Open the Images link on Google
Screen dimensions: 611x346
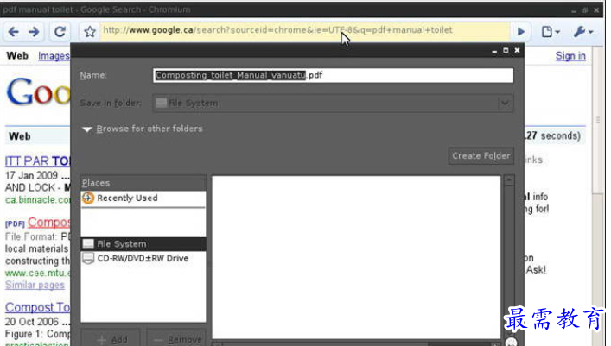tap(54, 56)
